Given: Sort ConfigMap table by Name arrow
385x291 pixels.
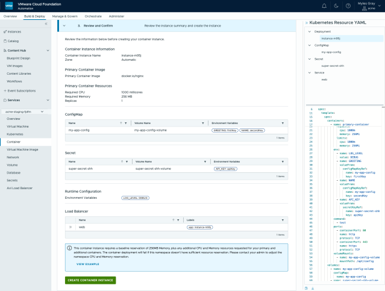Looking at the screenshot, I should tap(121, 123).
